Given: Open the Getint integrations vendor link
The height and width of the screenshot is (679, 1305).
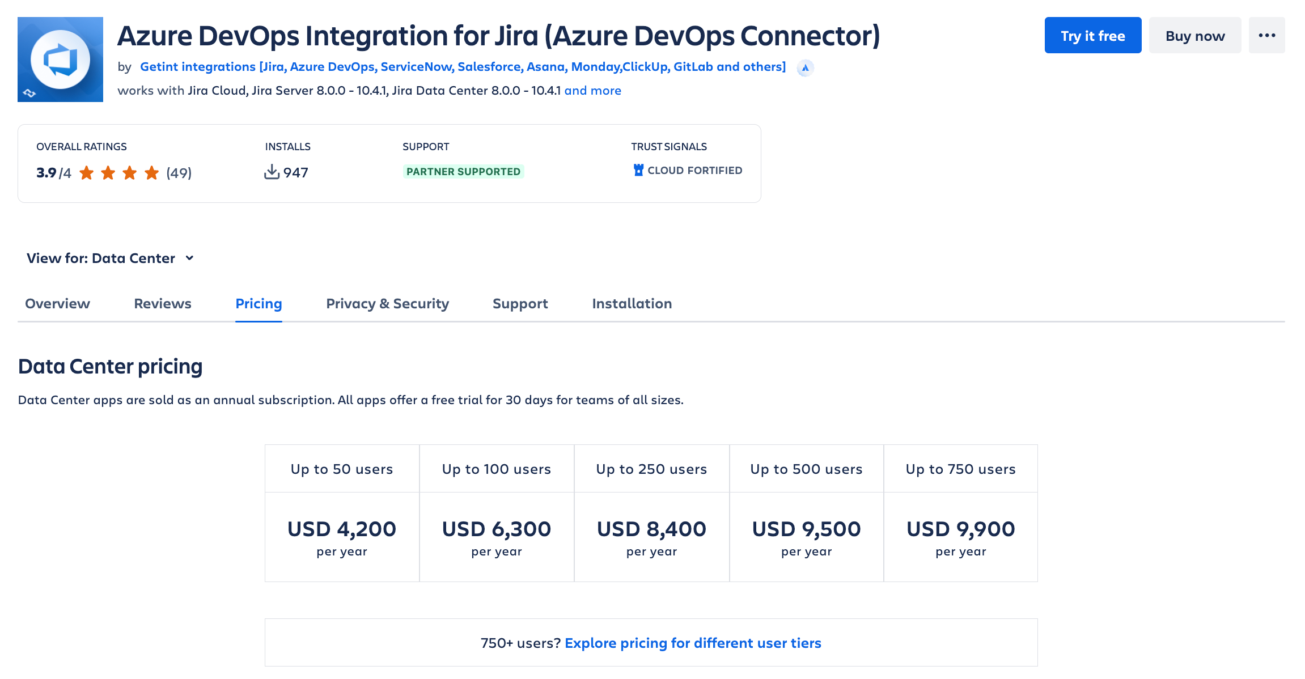Looking at the screenshot, I should point(463,67).
